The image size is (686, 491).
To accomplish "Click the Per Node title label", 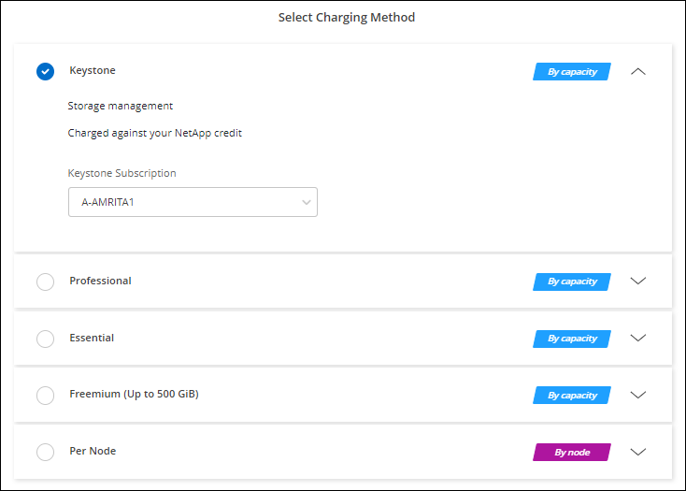I will 93,451.
